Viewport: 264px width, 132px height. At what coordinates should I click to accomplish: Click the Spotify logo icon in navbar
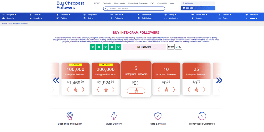click(x=166, y=15)
